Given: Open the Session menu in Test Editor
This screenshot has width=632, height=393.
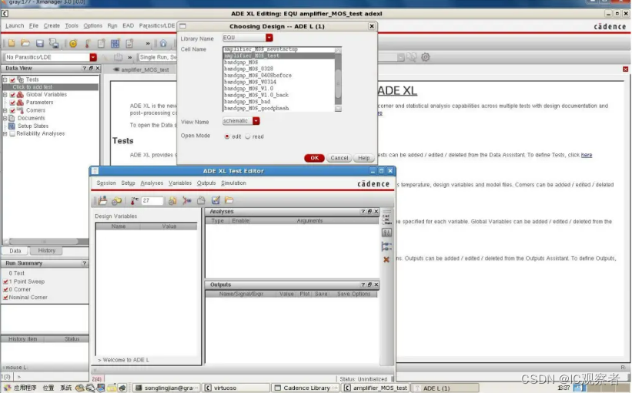Looking at the screenshot, I should click(106, 183).
